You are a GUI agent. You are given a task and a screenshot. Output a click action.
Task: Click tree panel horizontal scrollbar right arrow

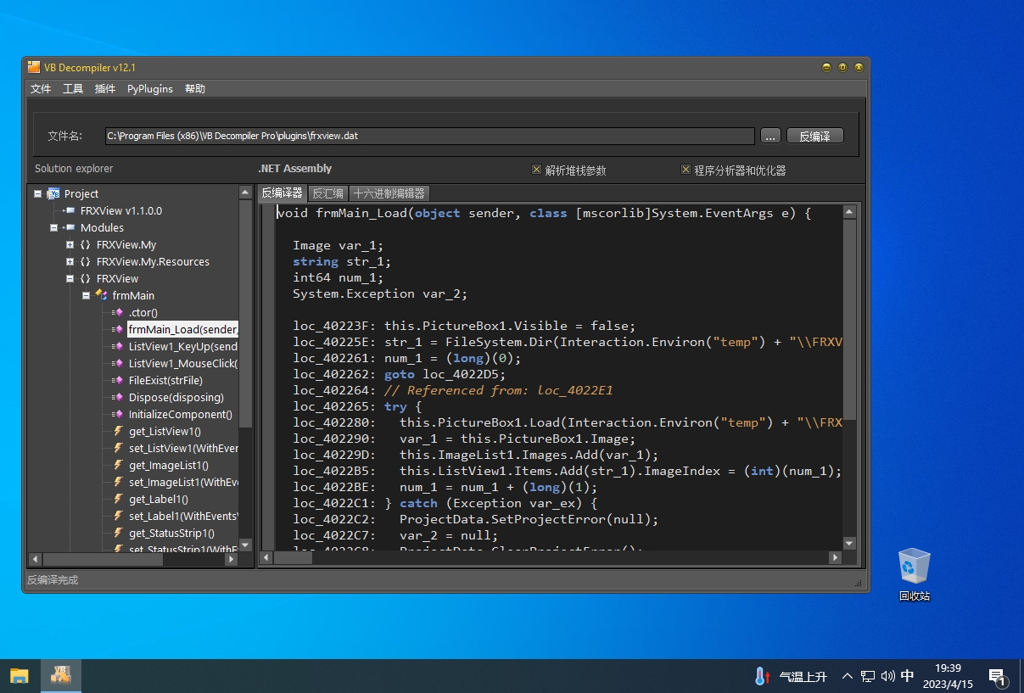[232, 559]
